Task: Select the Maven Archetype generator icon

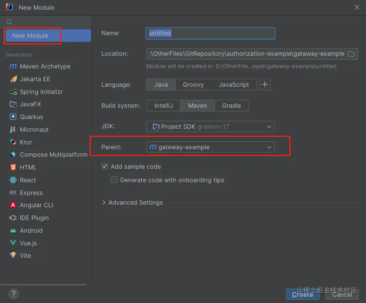Action: pos(13,66)
